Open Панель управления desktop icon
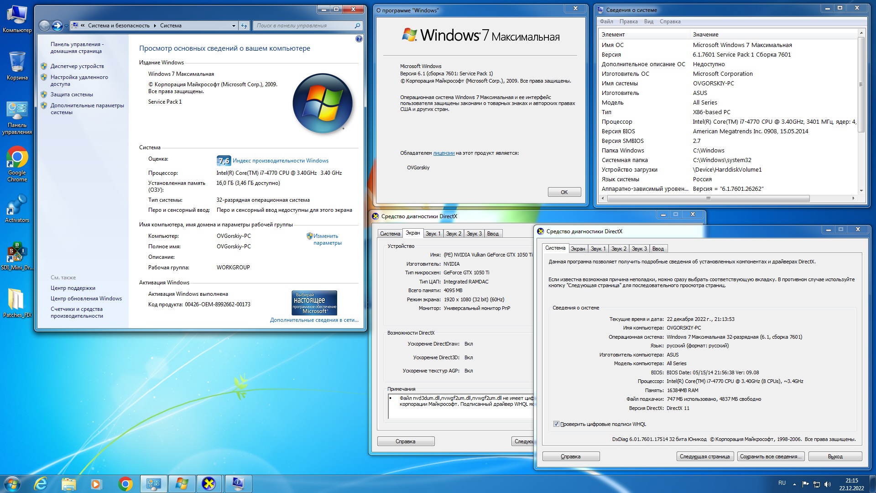Image resolution: width=876 pixels, height=493 pixels. tap(17, 118)
